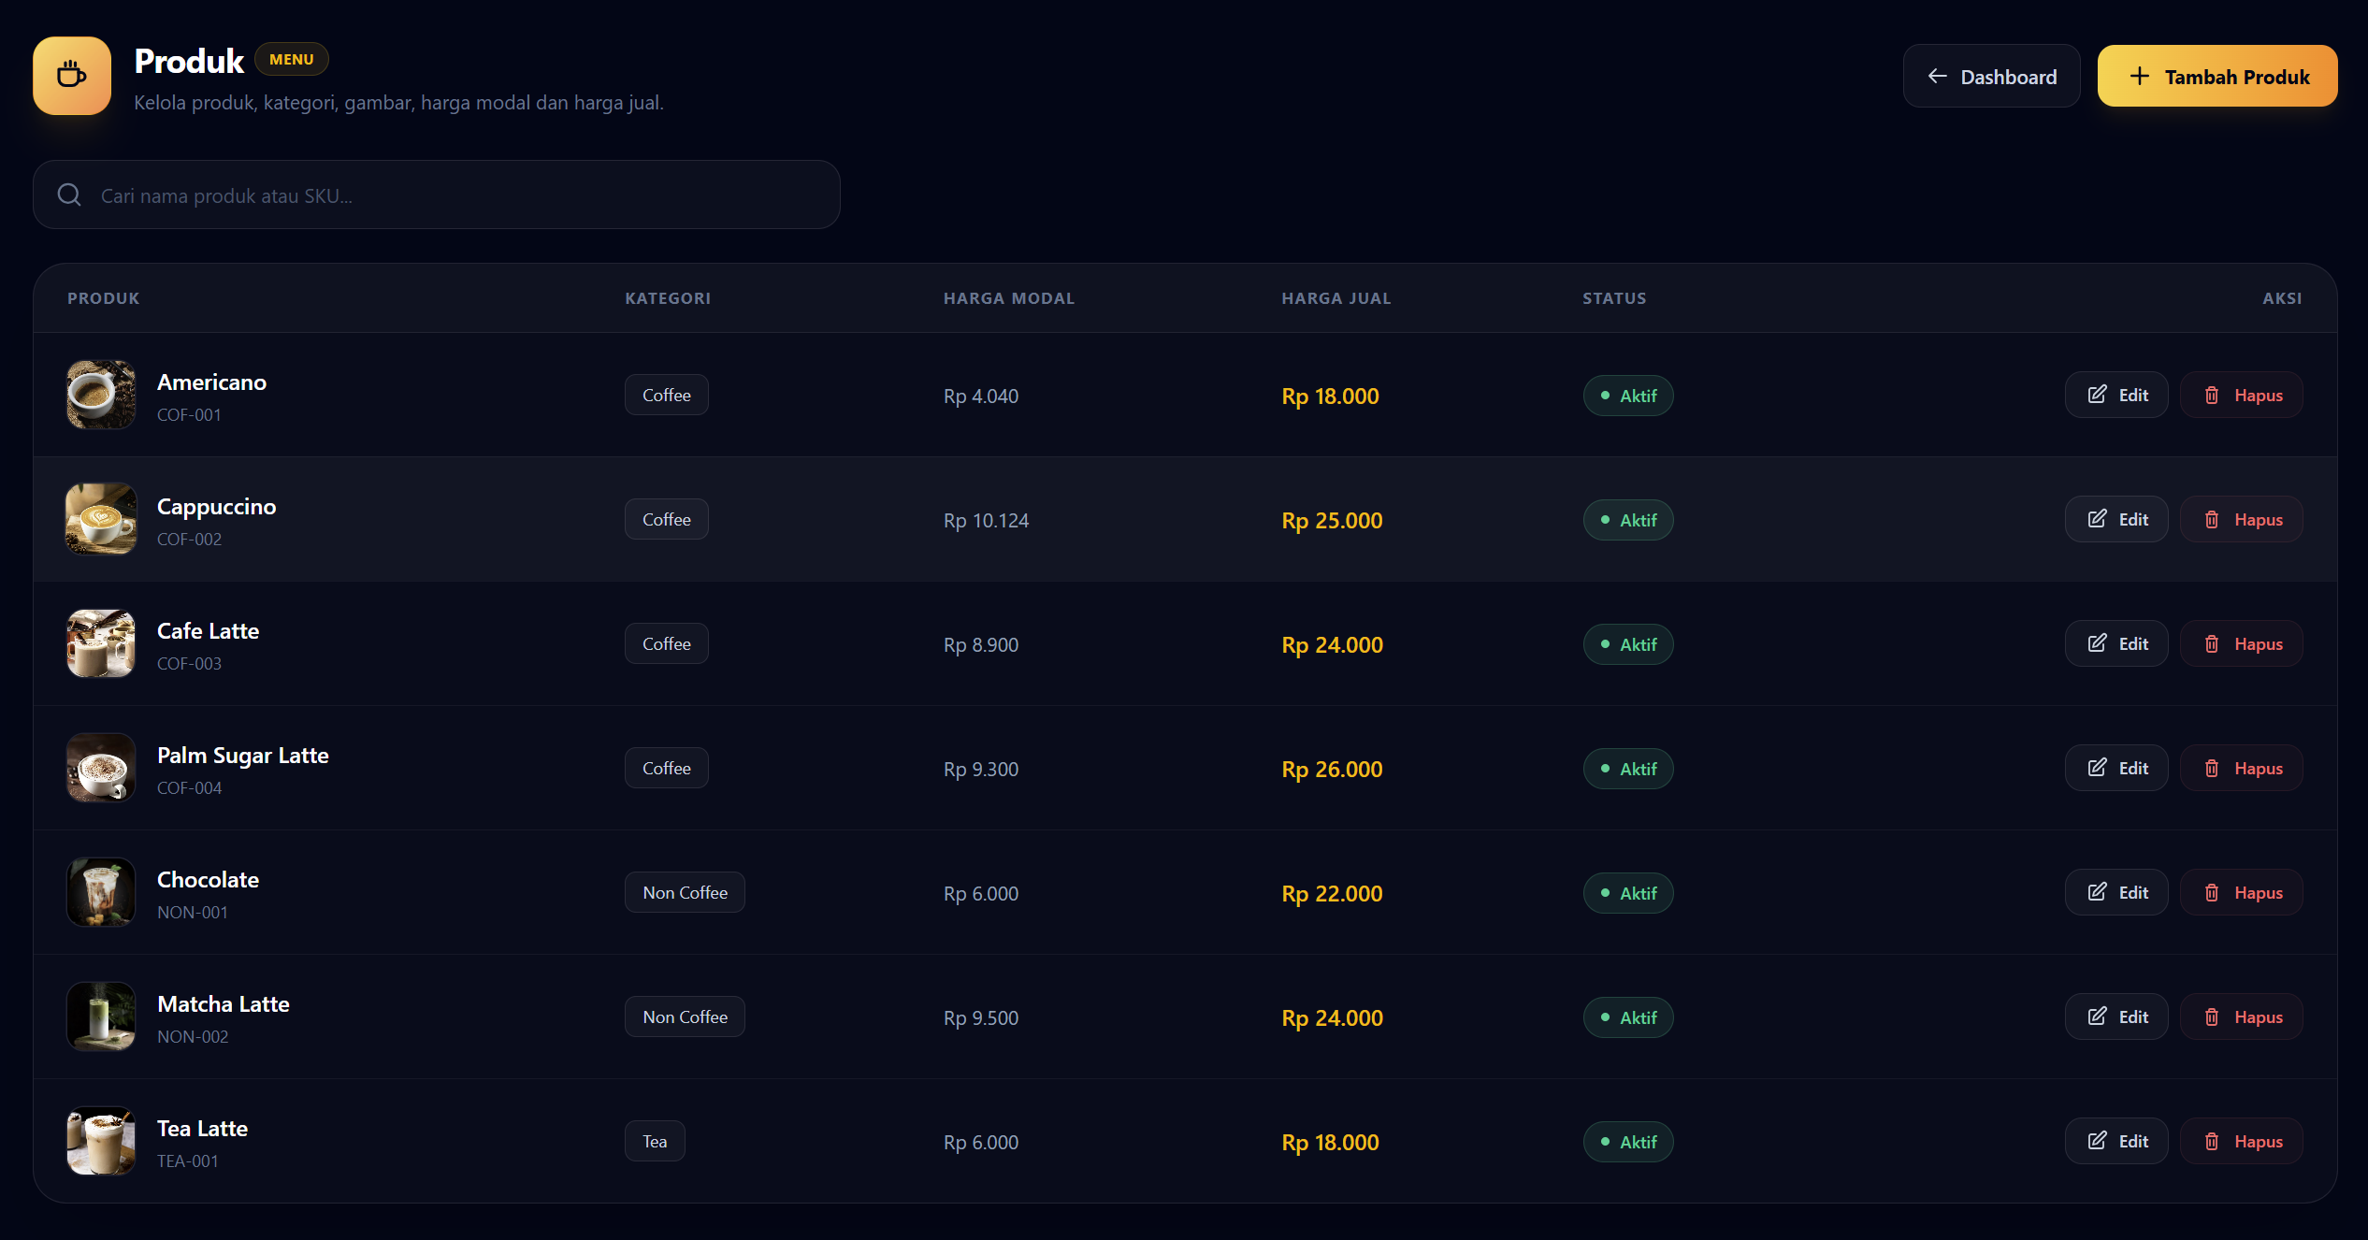The width and height of the screenshot is (2368, 1240).
Task: Focus the product or SKU search field
Action: (x=437, y=195)
